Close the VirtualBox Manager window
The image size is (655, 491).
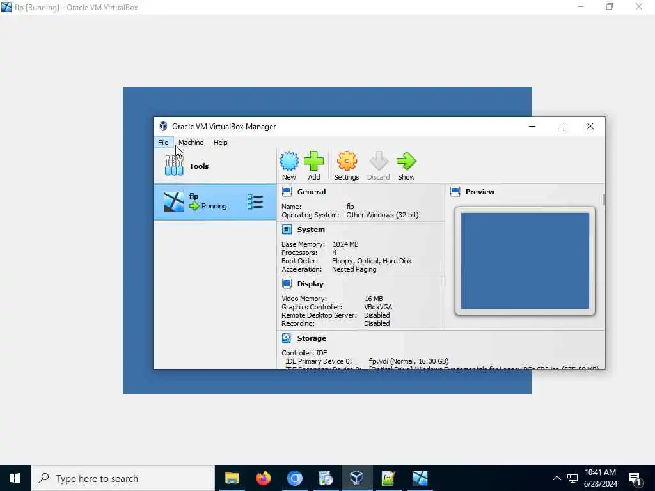point(590,126)
